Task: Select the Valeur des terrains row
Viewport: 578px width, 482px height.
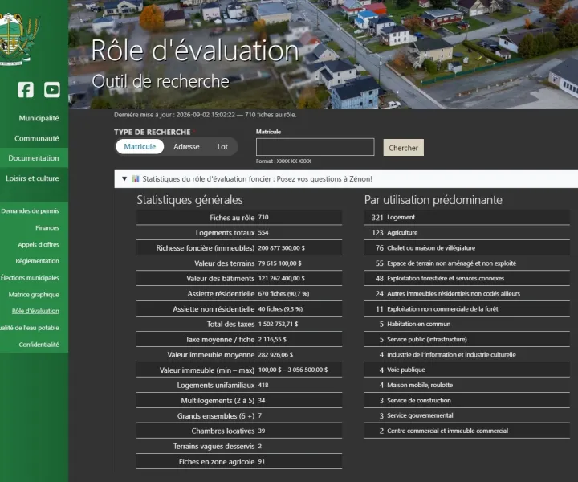Action: (239, 263)
